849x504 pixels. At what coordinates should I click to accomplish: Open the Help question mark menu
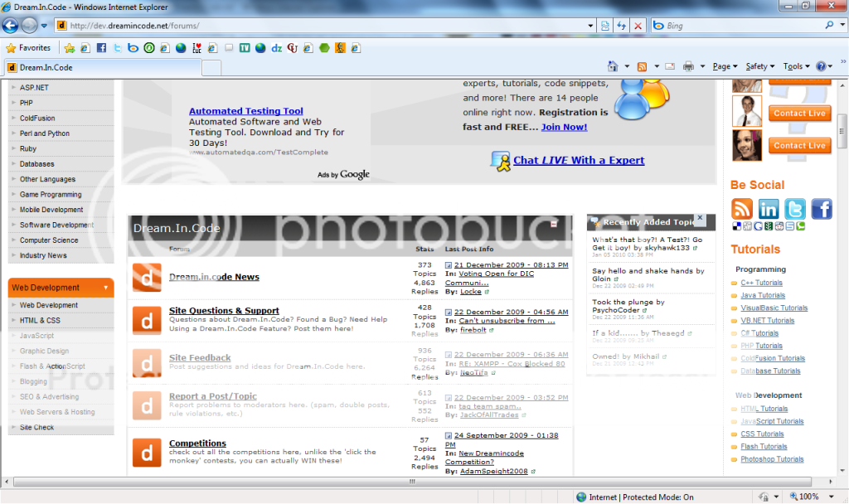824,66
